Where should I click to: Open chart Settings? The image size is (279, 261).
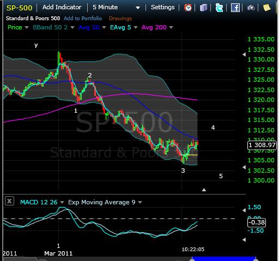point(162,7)
